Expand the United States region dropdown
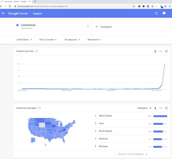The image size is (172, 159). (24, 40)
